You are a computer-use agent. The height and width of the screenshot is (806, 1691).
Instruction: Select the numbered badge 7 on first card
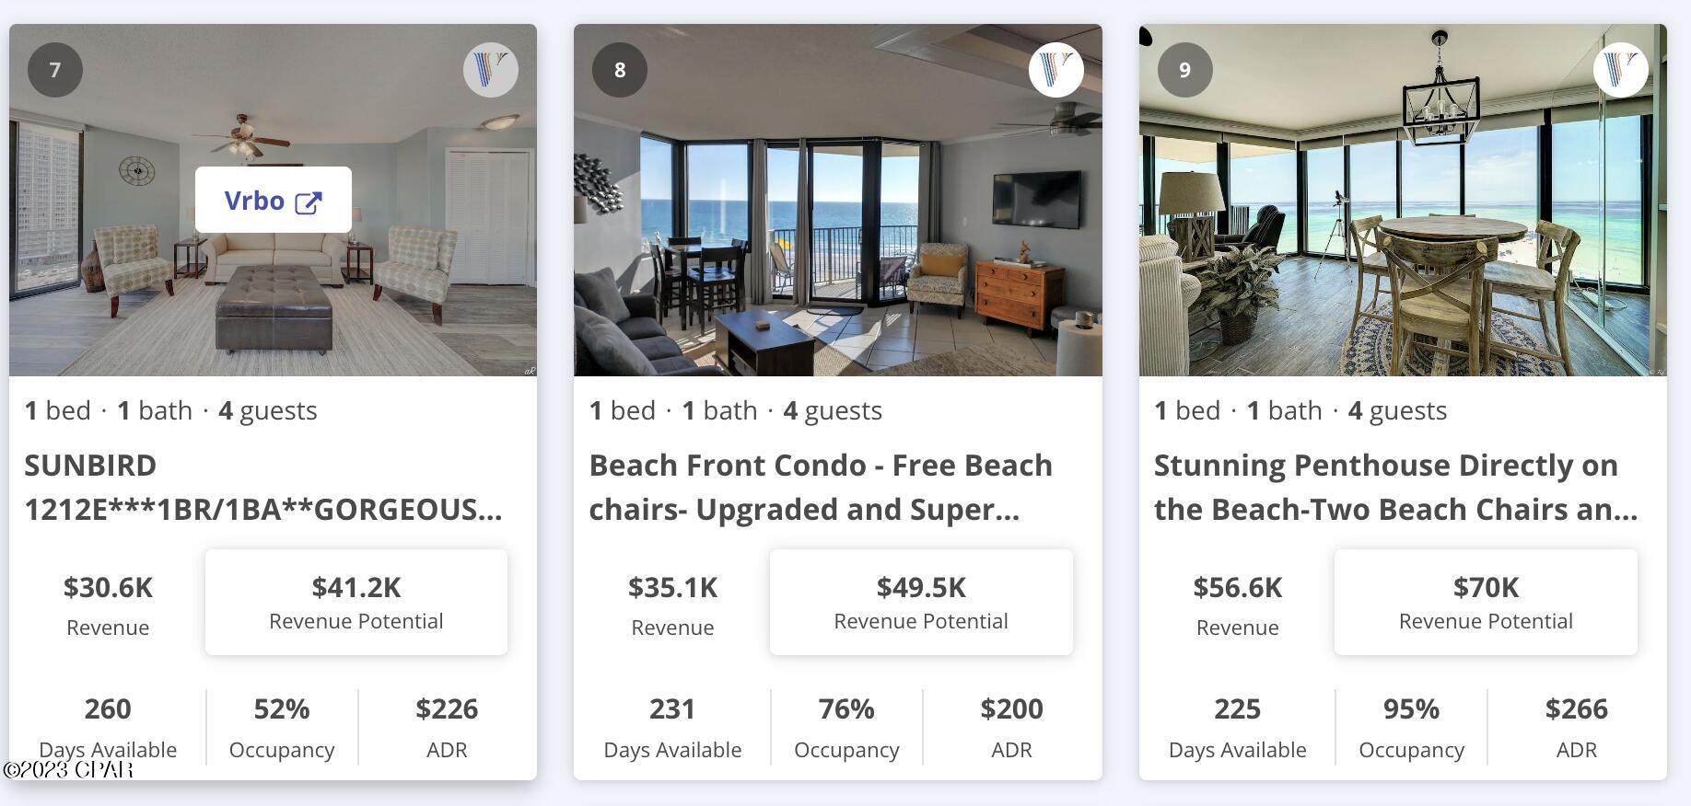click(56, 69)
